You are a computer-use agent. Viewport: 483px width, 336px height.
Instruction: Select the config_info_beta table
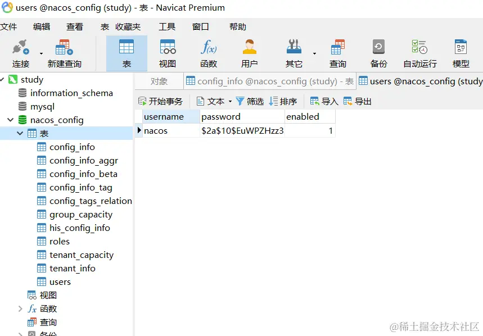[83, 174]
